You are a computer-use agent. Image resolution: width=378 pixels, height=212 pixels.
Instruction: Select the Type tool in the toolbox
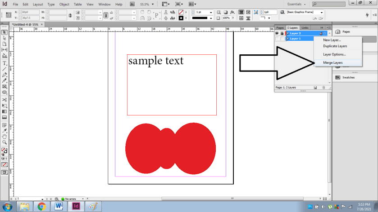(x=5, y=62)
